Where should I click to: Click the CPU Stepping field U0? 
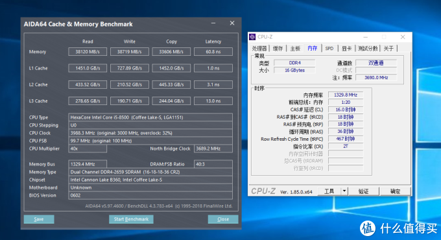[150, 125]
